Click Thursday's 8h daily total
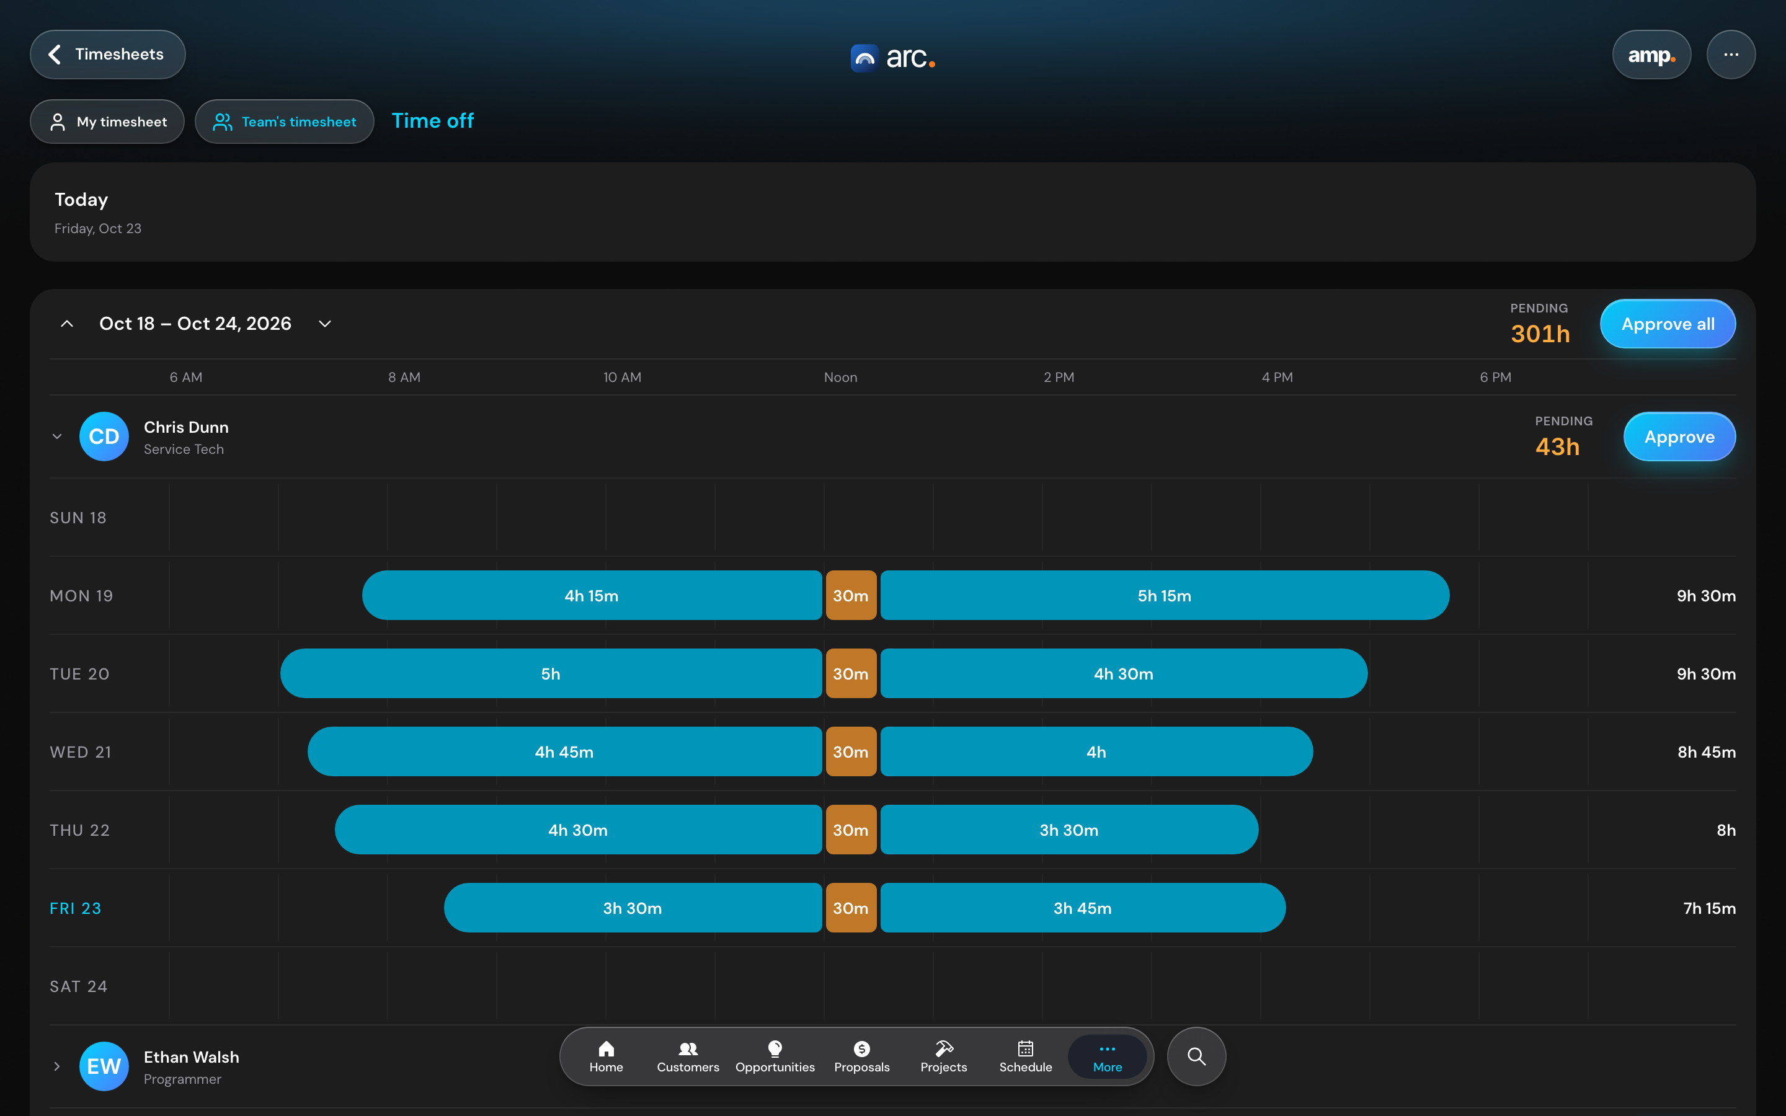 1725,830
